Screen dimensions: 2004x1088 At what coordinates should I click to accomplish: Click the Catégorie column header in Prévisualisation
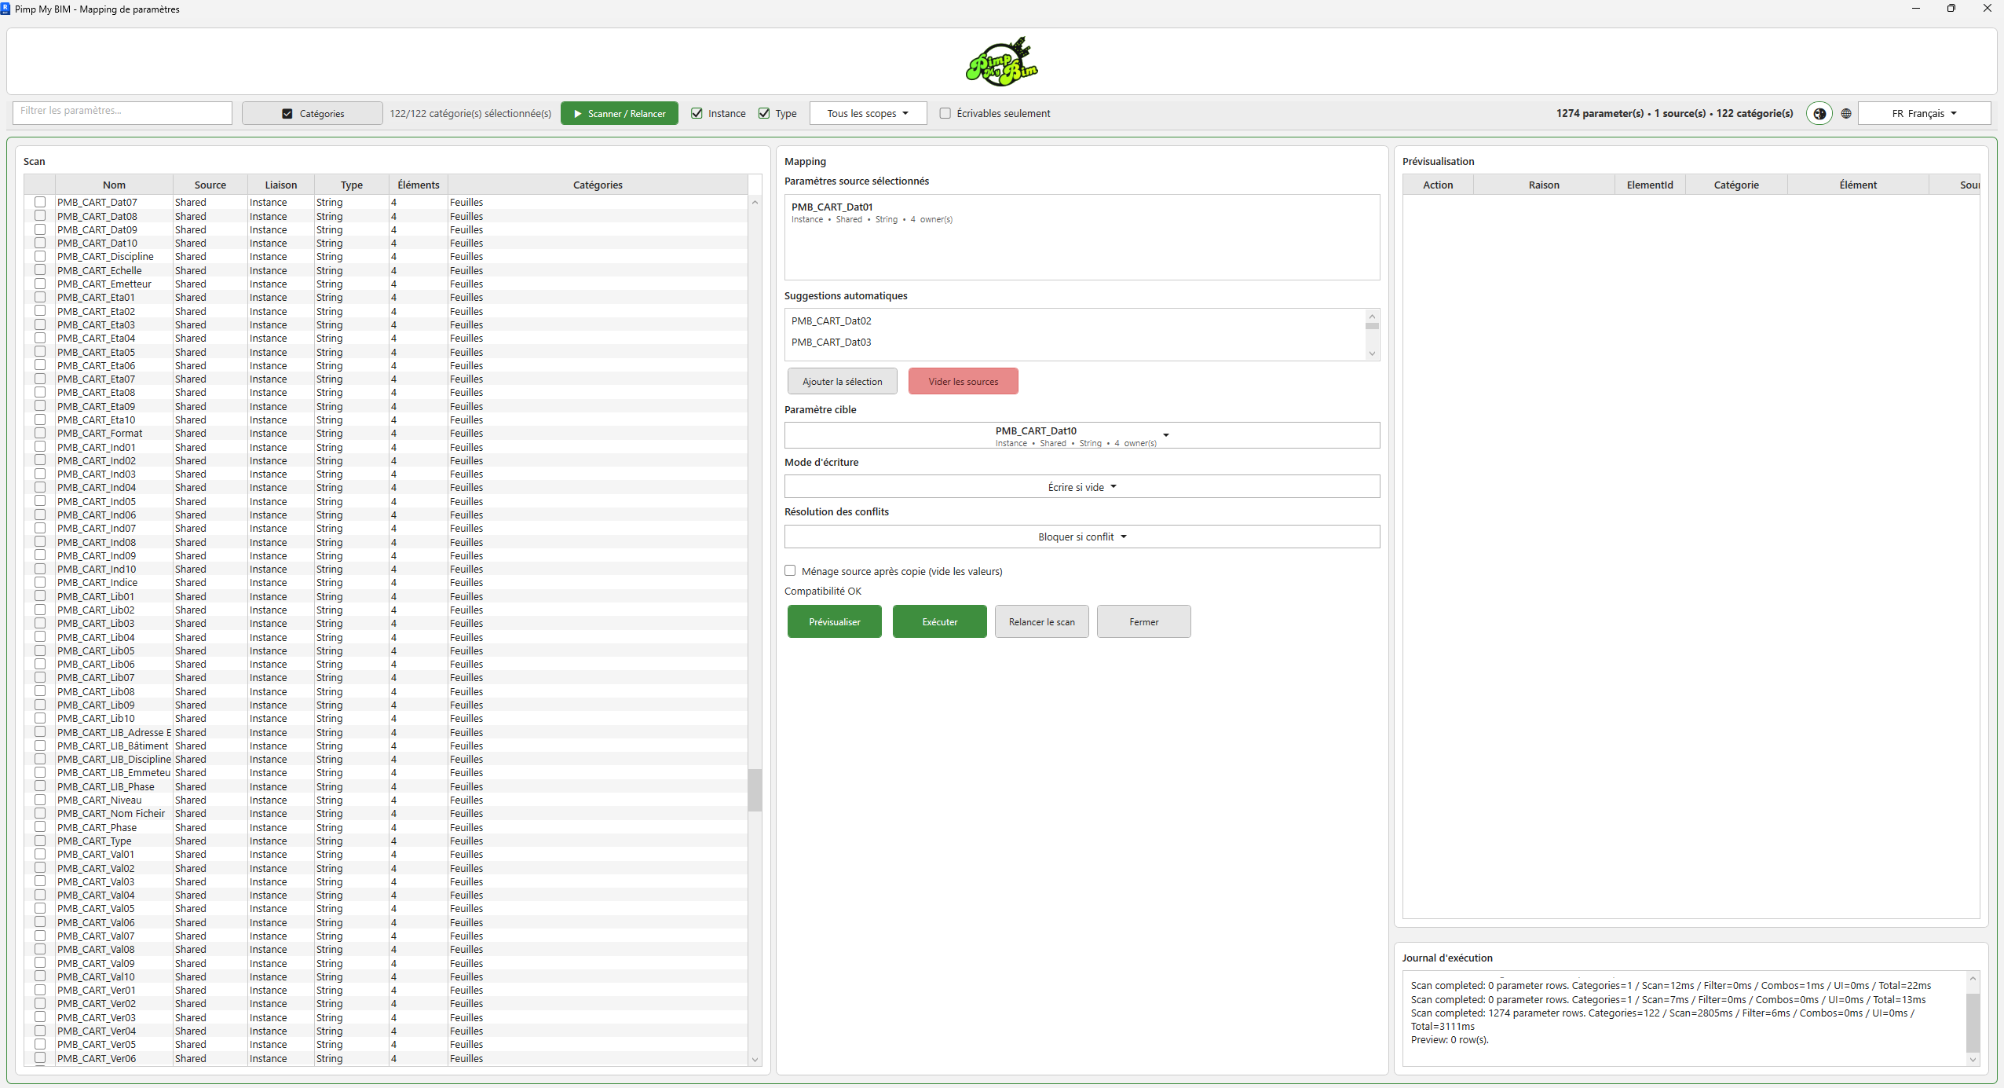click(x=1736, y=185)
